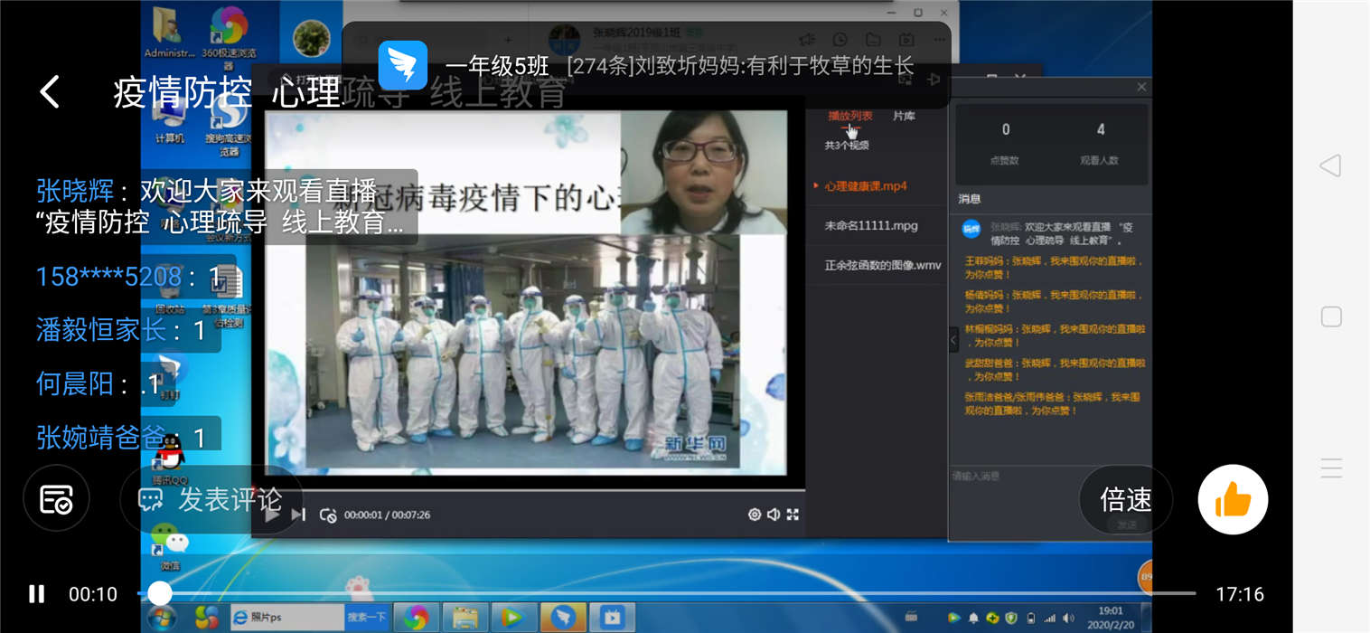
Task: Tap the Android back triangle button
Action: click(x=1330, y=165)
